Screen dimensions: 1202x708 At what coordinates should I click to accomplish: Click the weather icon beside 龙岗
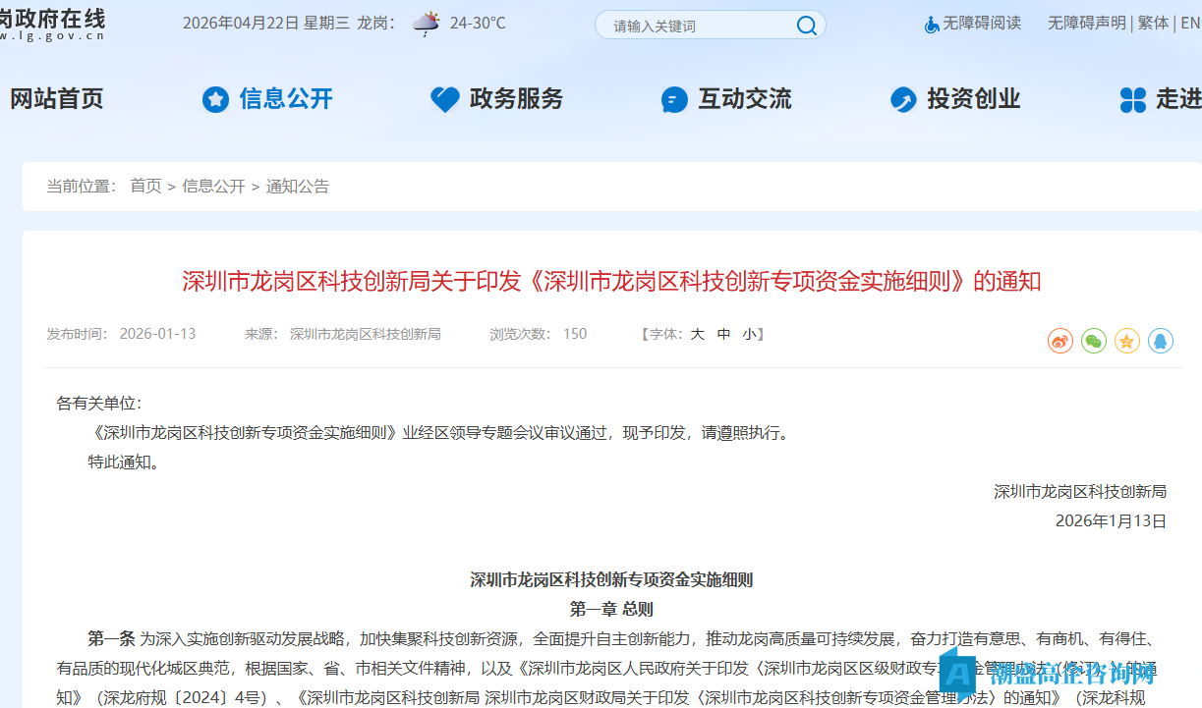click(425, 24)
